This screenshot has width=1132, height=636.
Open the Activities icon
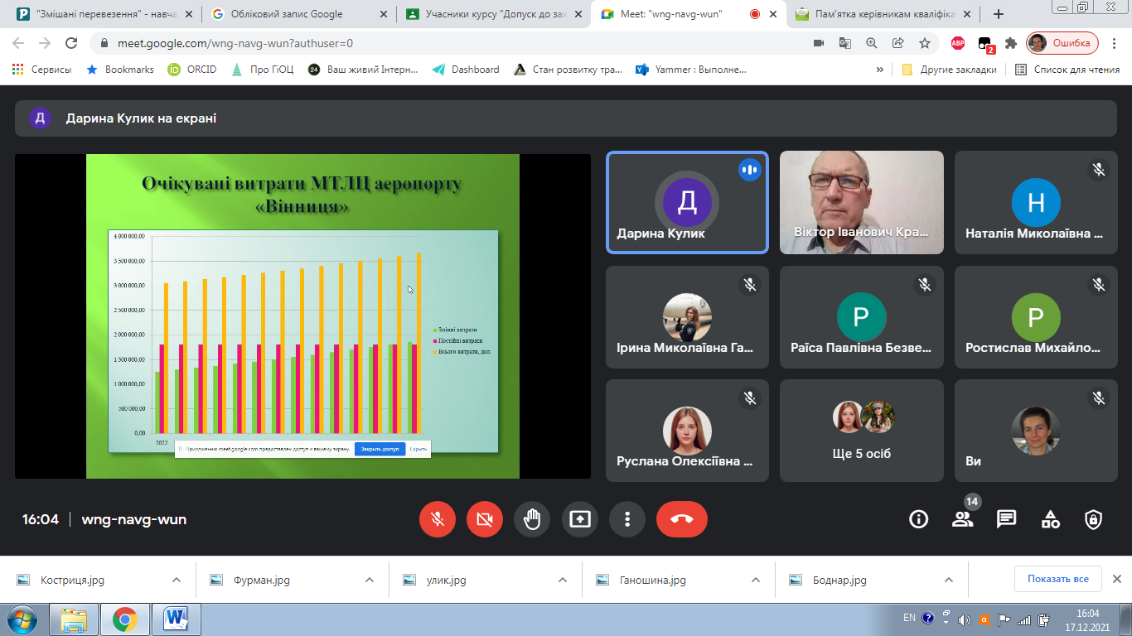point(1050,519)
